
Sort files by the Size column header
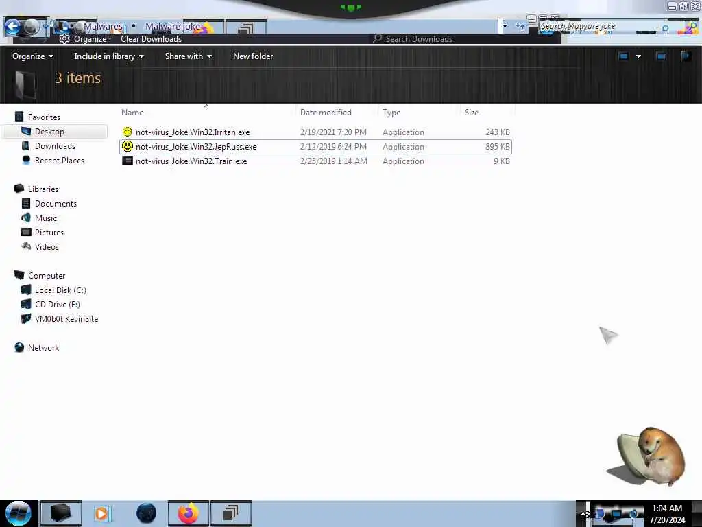472,113
